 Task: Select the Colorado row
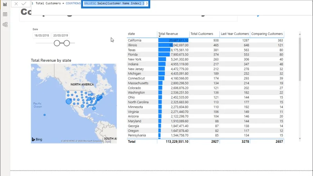coord(205,88)
